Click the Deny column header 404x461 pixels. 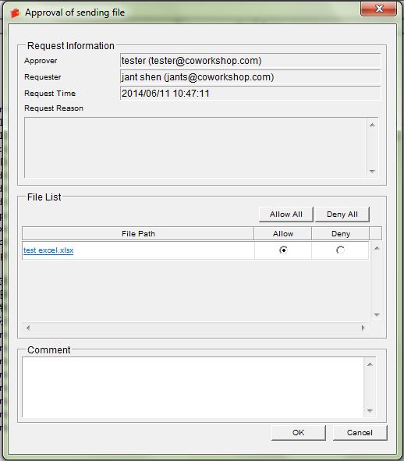point(341,233)
